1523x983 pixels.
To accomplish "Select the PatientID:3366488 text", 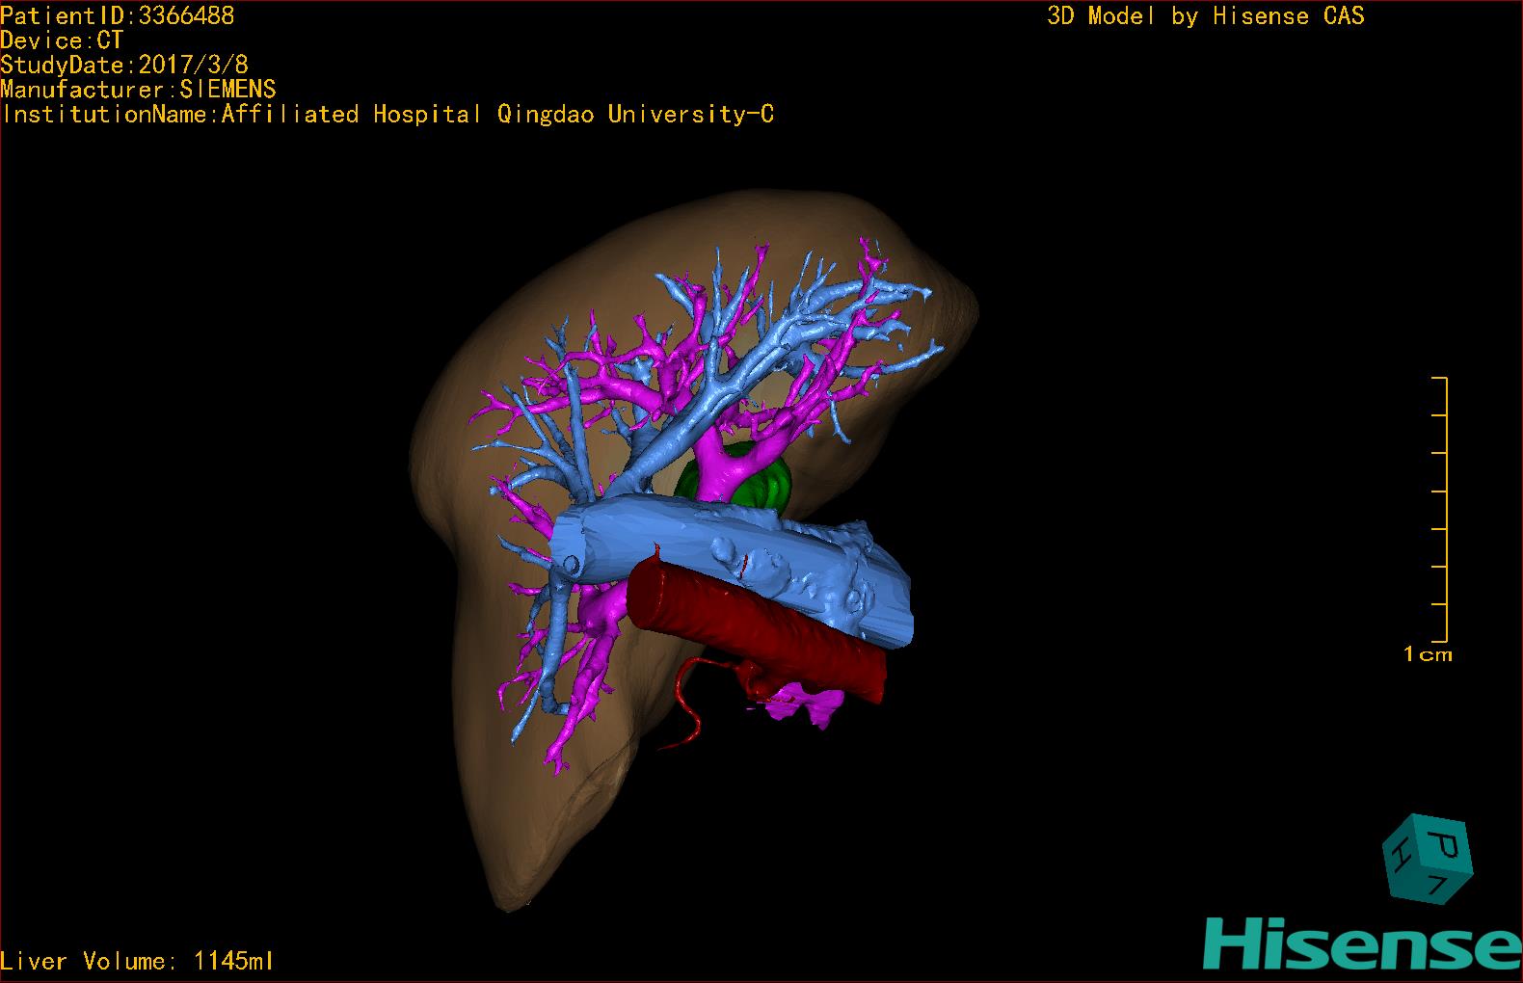I will point(118,15).
